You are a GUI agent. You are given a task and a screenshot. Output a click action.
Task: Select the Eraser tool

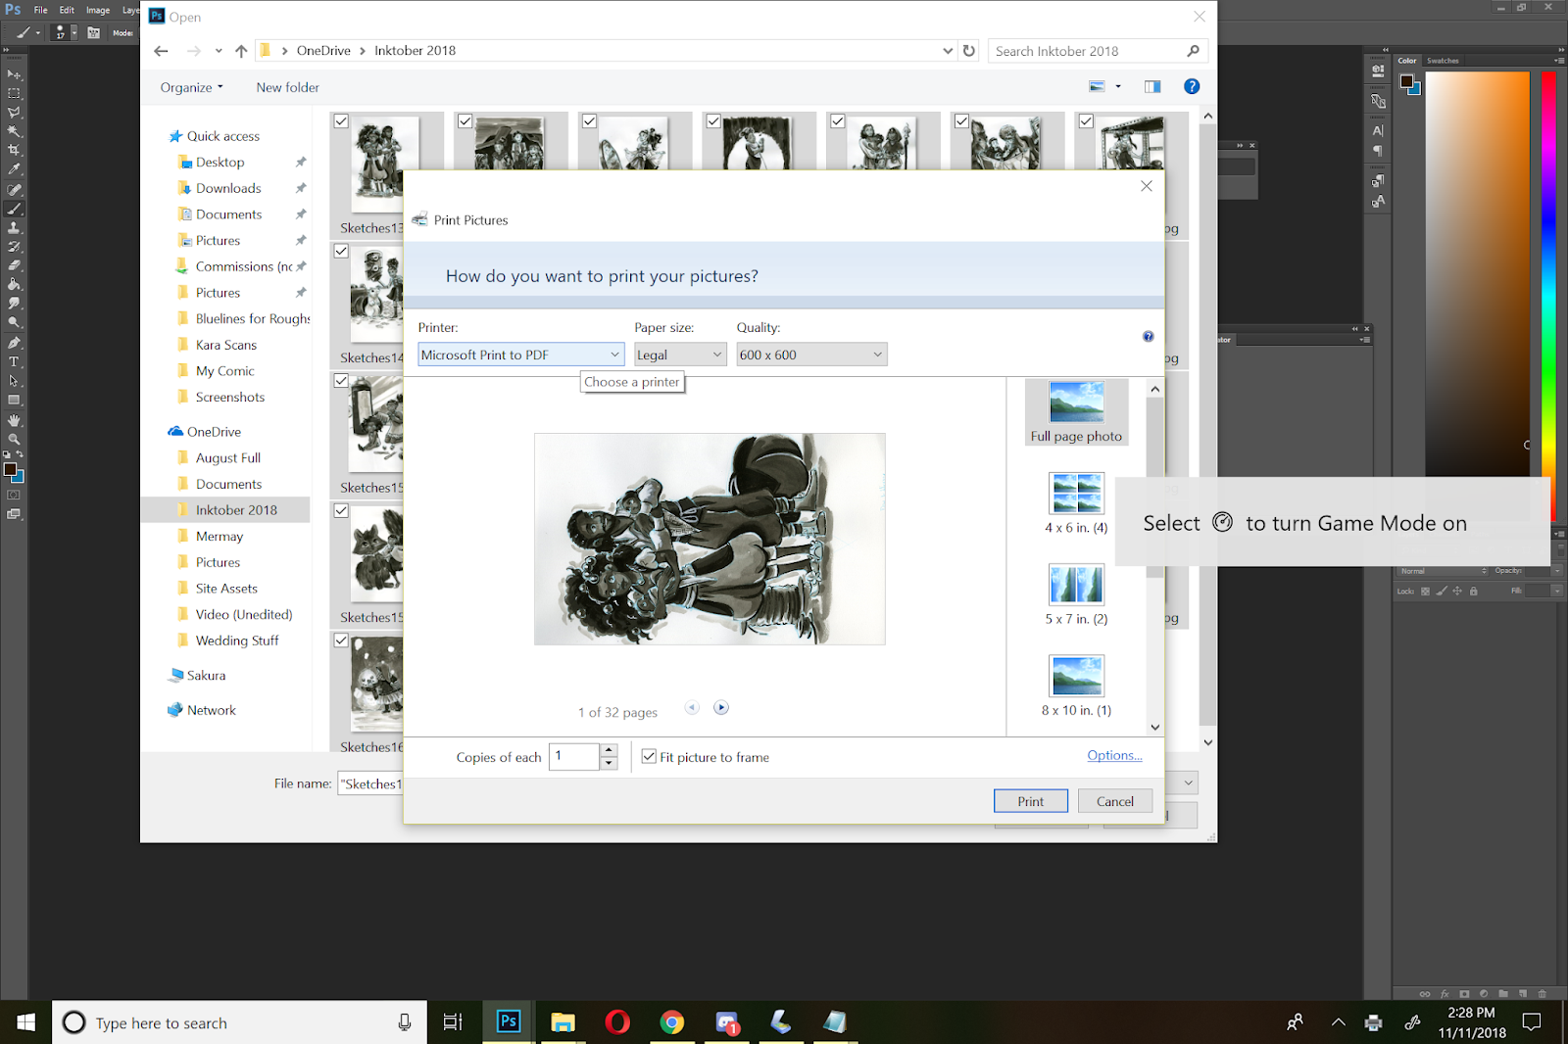tap(14, 265)
